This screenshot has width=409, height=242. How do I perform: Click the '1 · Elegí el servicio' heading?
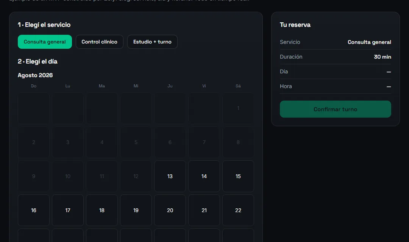point(44,25)
